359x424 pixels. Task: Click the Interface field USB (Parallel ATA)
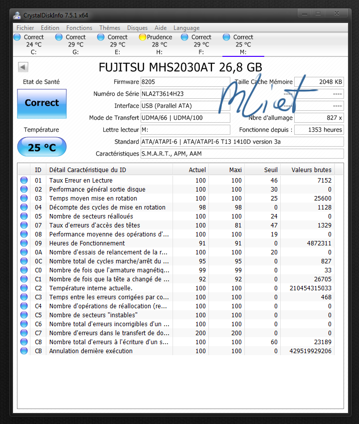click(x=185, y=106)
